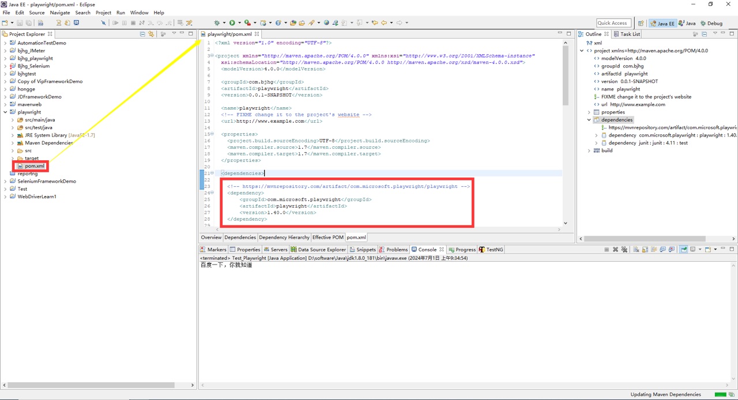
Task: Select JRE System Library entry
Action: tap(59, 135)
